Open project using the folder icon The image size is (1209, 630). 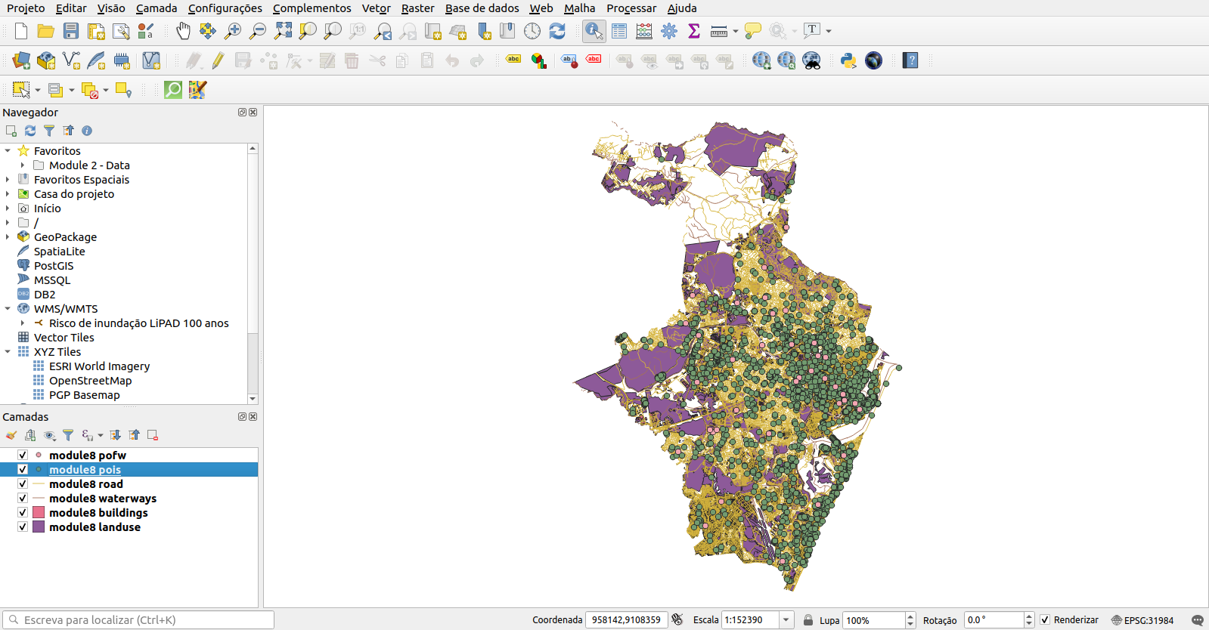click(45, 31)
